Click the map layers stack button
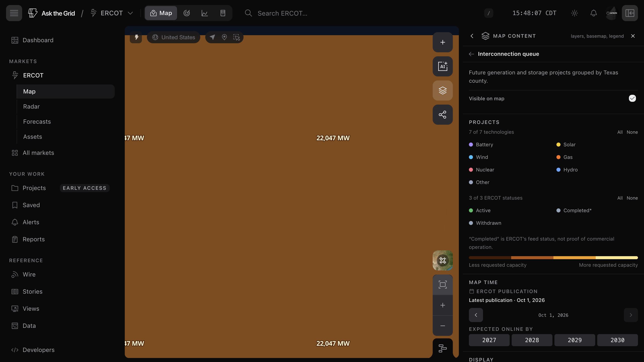This screenshot has width=644, height=362. [442, 90]
